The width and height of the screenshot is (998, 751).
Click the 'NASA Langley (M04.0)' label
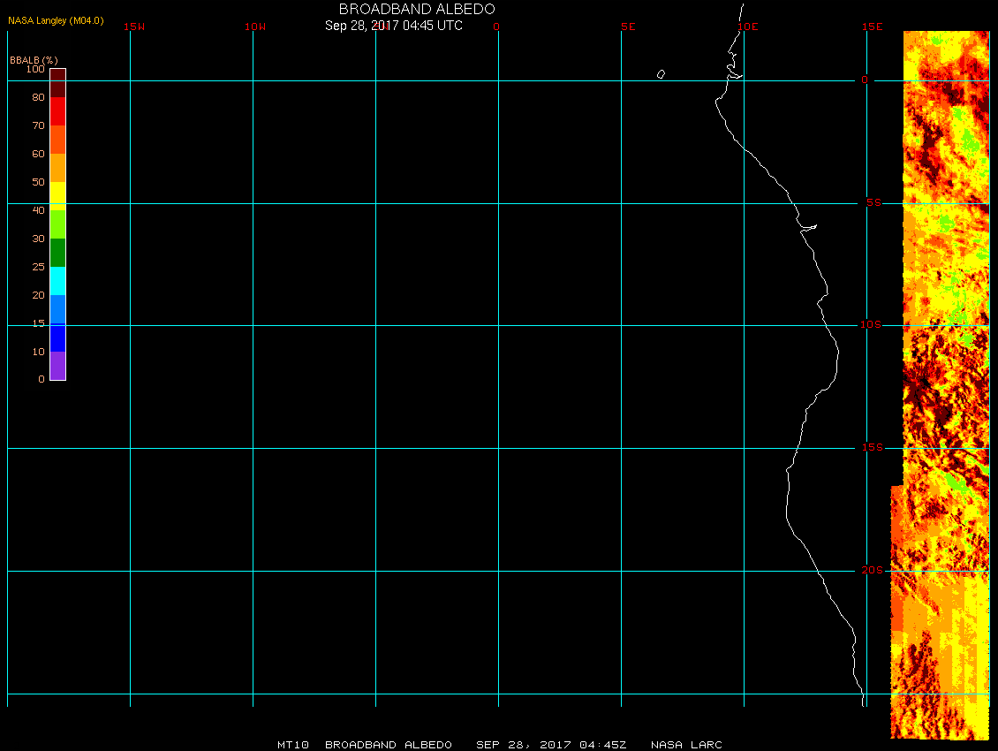click(56, 20)
